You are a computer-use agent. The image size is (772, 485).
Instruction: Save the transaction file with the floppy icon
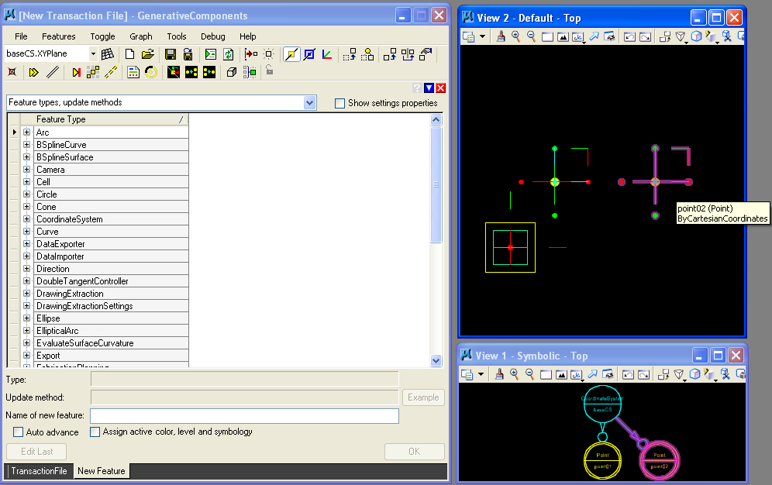171,54
